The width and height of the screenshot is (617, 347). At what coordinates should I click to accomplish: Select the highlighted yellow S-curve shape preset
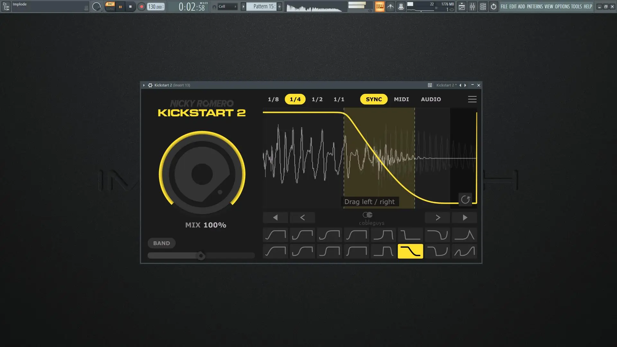pos(410,251)
